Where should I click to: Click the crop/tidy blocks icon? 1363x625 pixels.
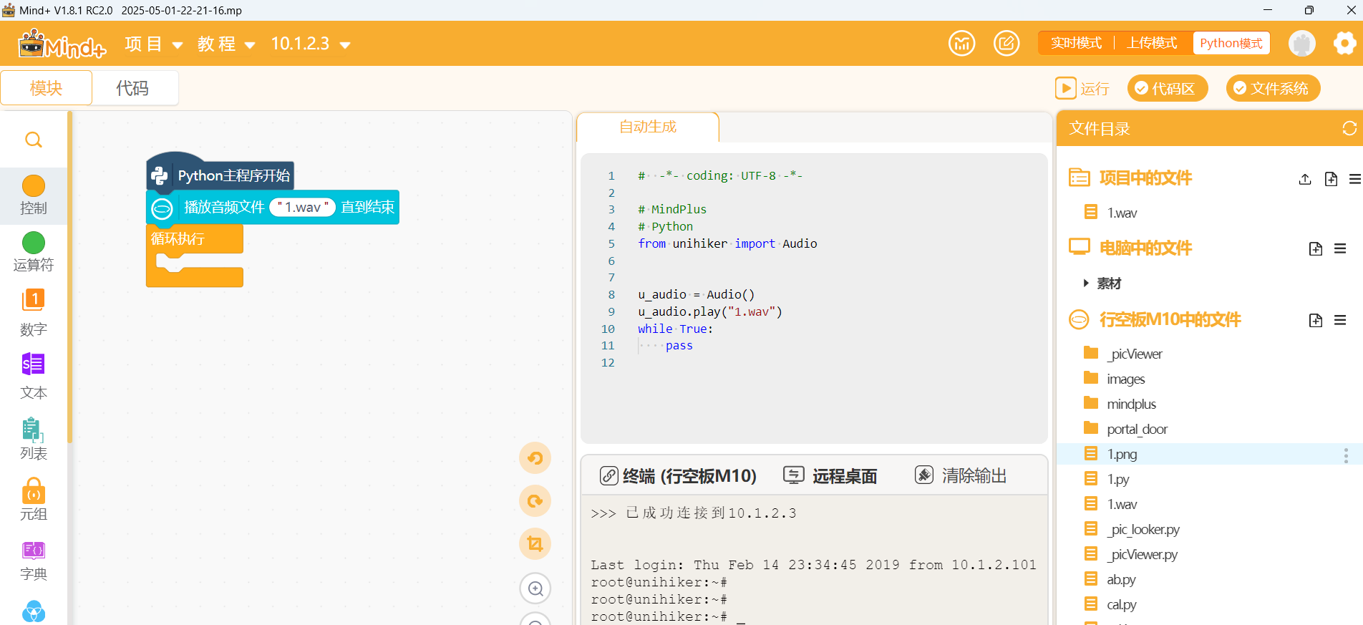(535, 544)
